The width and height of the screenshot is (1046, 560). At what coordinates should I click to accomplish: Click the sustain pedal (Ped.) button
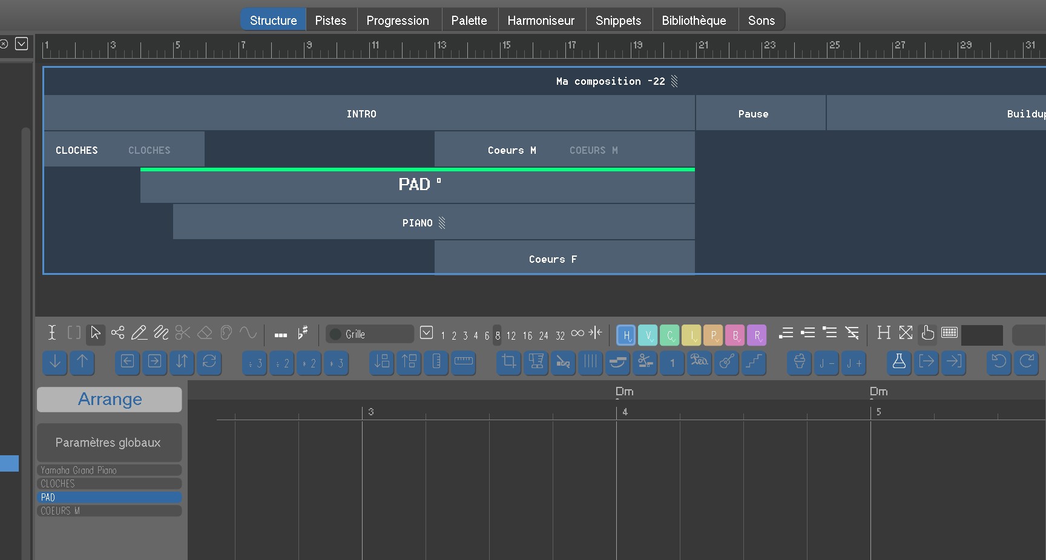tap(699, 362)
